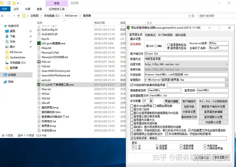Click the 首界面.bmp image icon
Screen dimensions: 236x167
(39, 126)
